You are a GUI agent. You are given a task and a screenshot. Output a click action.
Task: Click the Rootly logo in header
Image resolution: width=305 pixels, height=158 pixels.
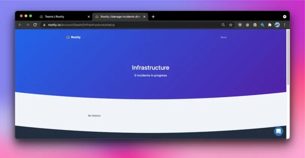[73, 37]
